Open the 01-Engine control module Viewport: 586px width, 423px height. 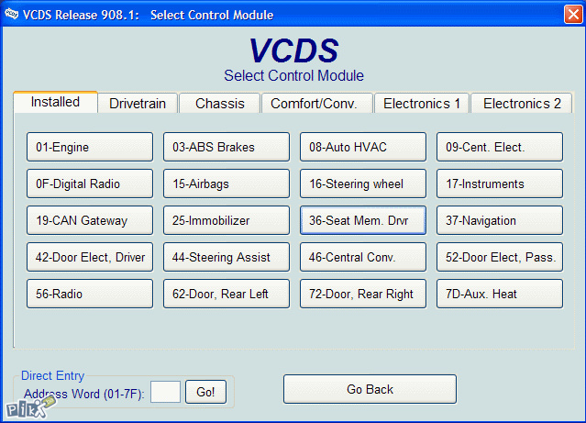coord(90,147)
